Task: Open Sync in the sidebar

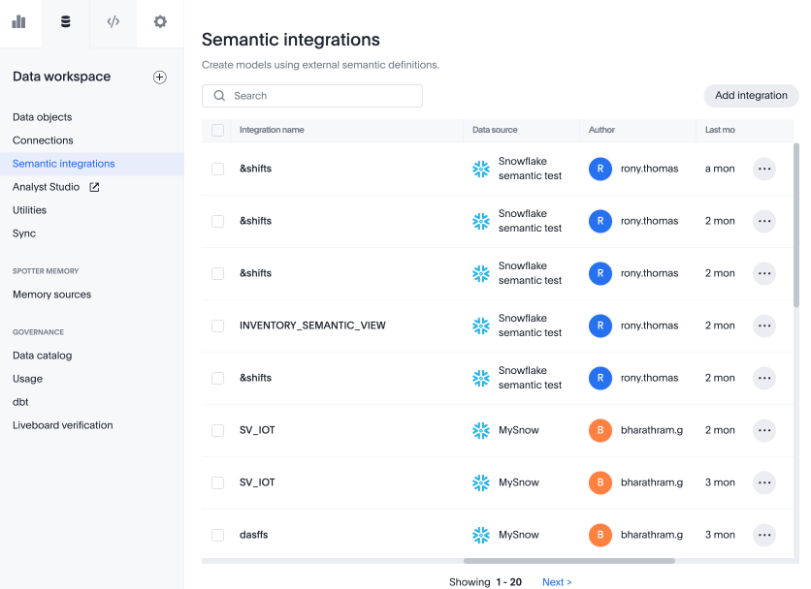Action: (24, 233)
